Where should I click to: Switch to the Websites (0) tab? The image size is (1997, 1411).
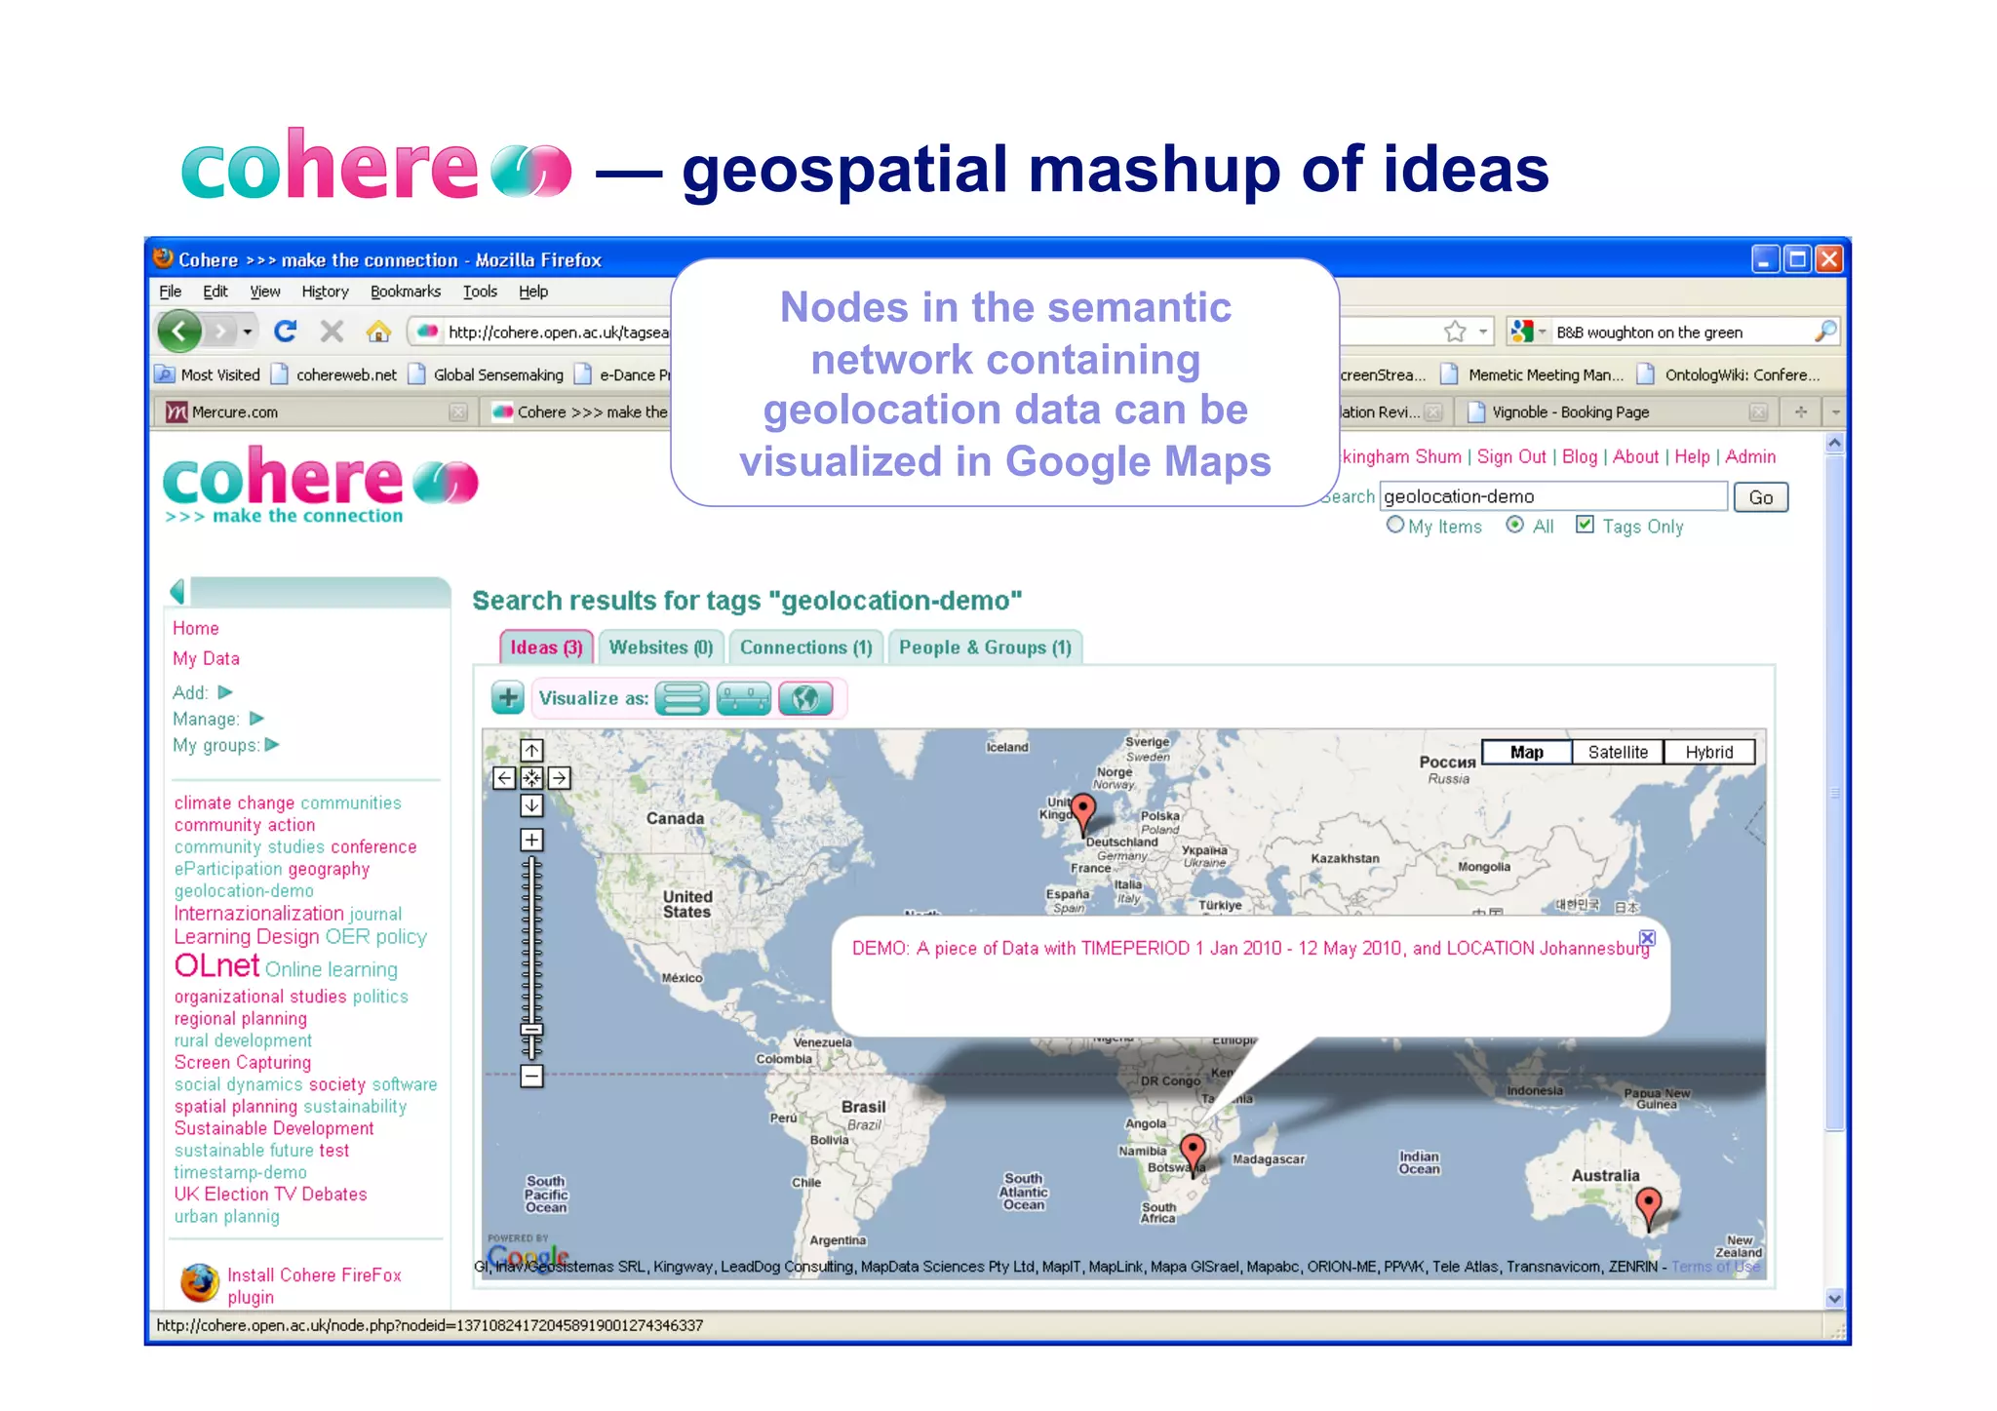[x=661, y=647]
